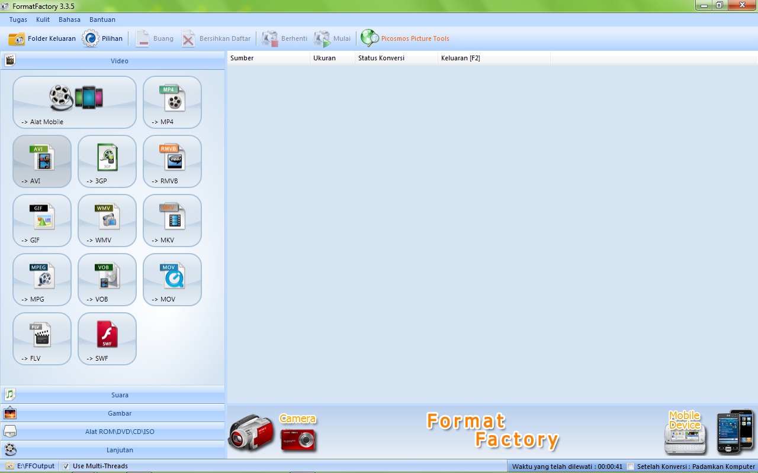Open Pilihan options settings

coord(102,39)
